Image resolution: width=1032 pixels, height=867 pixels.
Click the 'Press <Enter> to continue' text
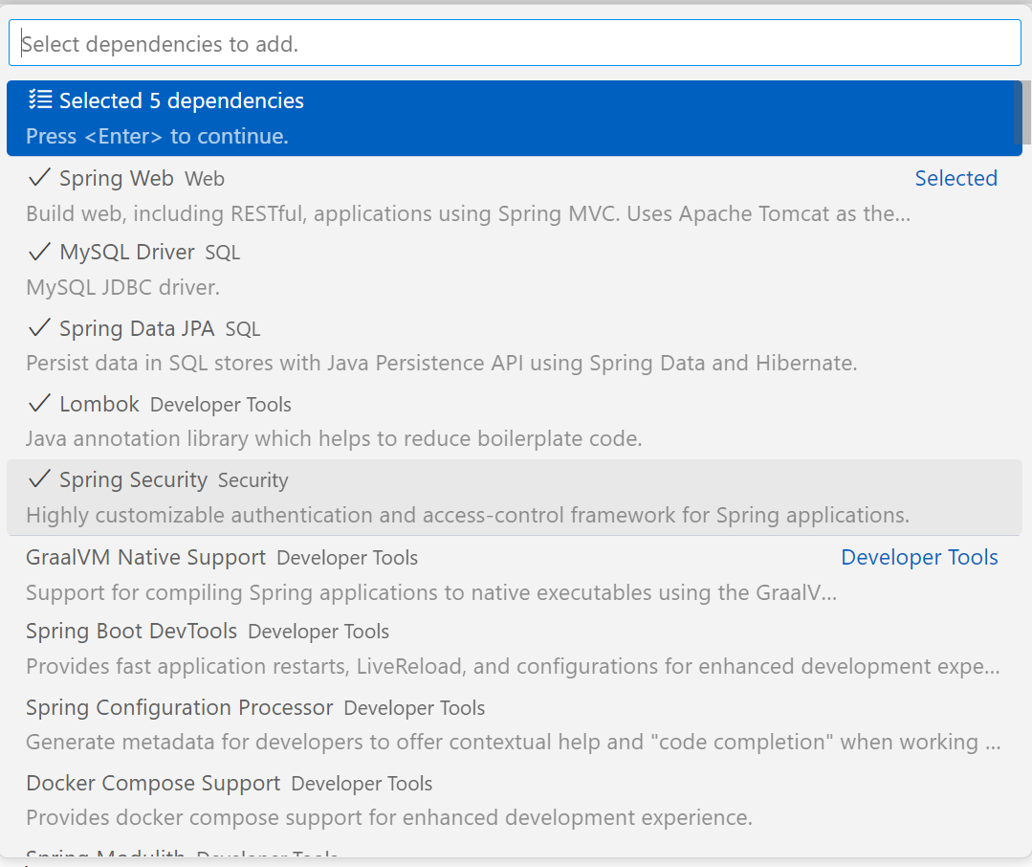[157, 136]
